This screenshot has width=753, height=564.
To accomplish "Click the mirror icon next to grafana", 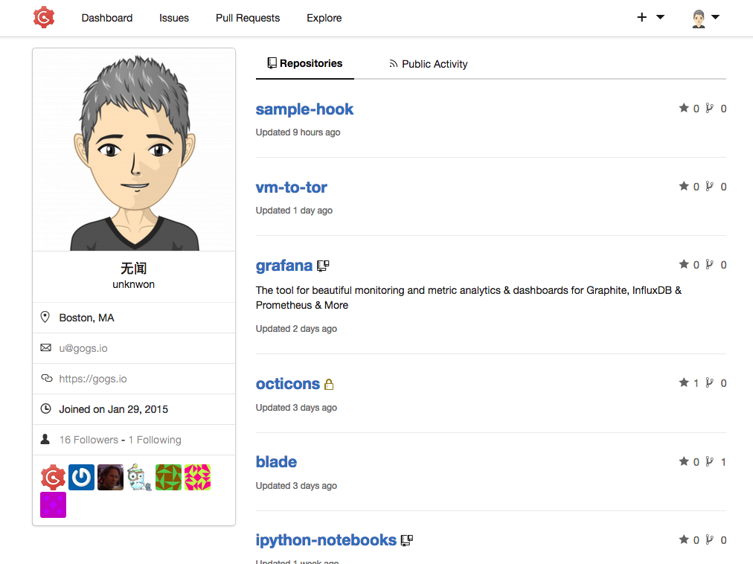I will pos(323,266).
